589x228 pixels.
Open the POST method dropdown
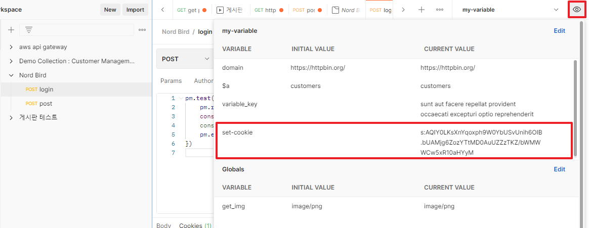click(185, 59)
